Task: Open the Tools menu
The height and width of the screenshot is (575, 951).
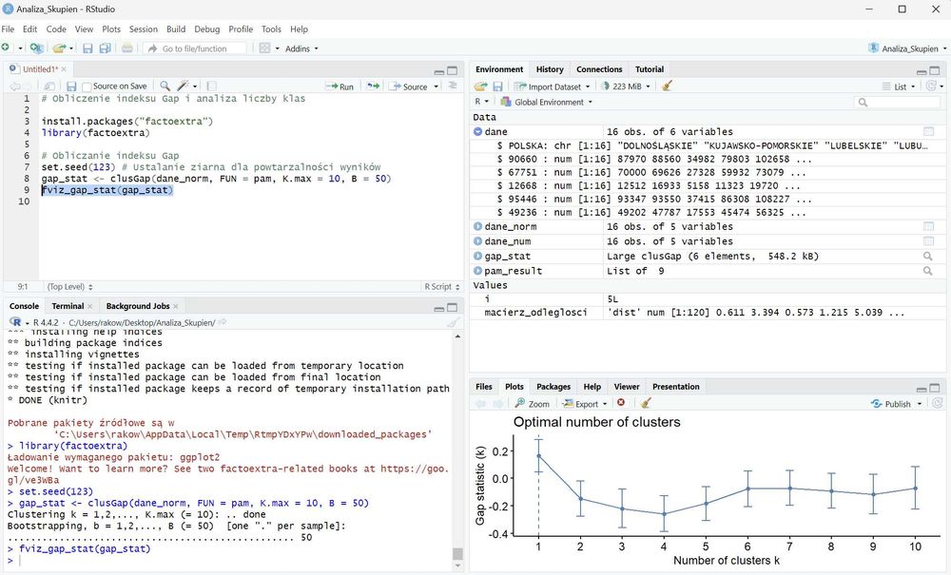Action: [x=271, y=29]
